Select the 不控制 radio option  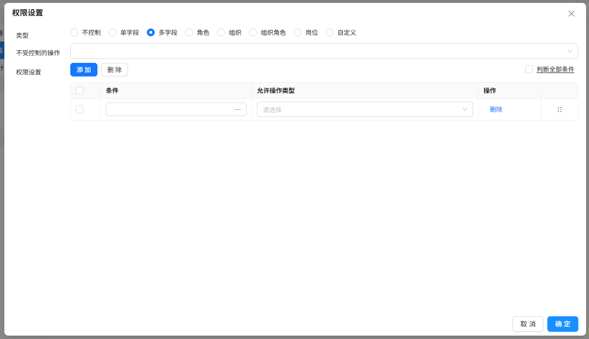click(x=74, y=32)
